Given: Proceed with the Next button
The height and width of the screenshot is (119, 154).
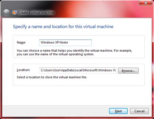Looking at the screenshot, I should [x=118, y=111].
